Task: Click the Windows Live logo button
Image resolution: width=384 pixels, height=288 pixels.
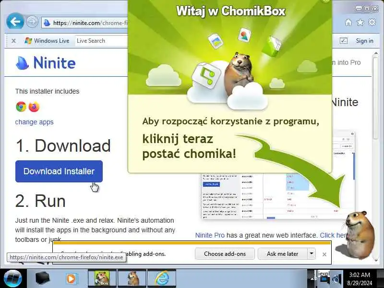Action: [x=47, y=41]
